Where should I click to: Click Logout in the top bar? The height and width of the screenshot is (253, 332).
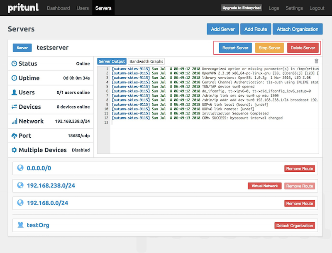pos(317,8)
